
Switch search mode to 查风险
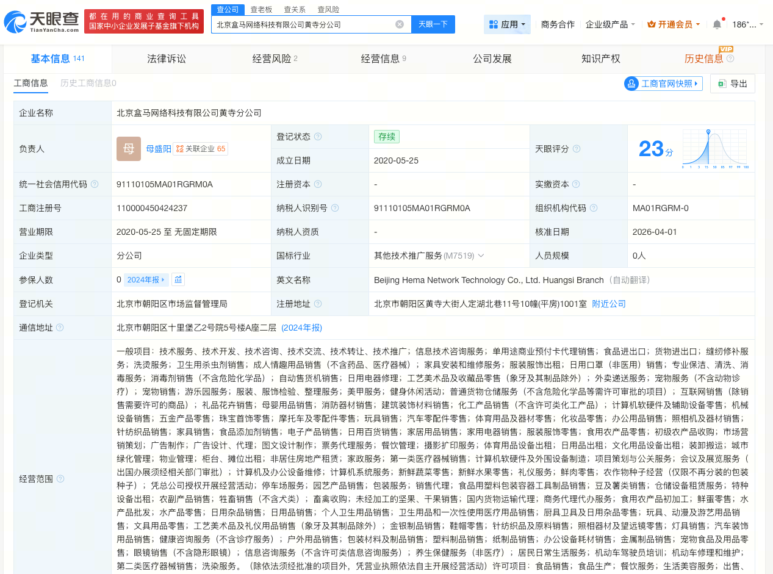[x=328, y=9]
